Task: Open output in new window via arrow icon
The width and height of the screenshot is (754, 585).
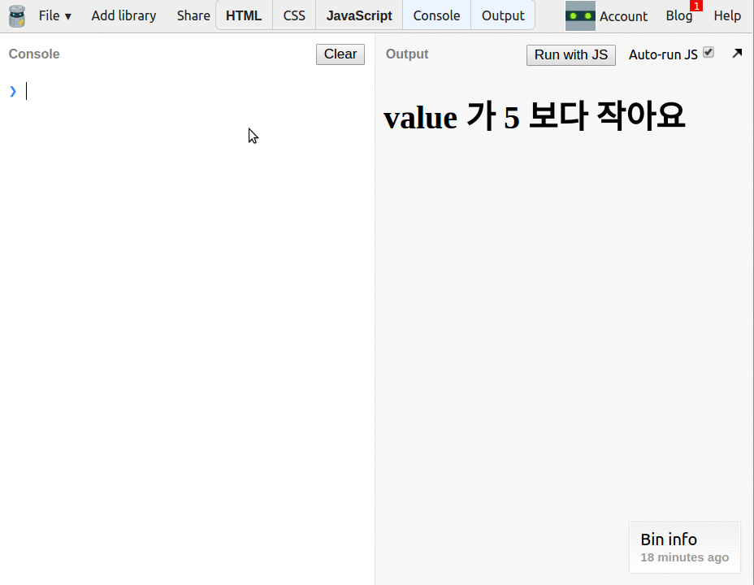Action: click(x=737, y=53)
